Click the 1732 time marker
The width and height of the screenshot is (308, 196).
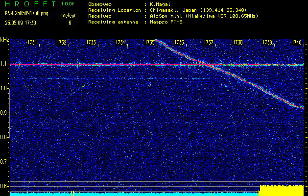click(62, 42)
